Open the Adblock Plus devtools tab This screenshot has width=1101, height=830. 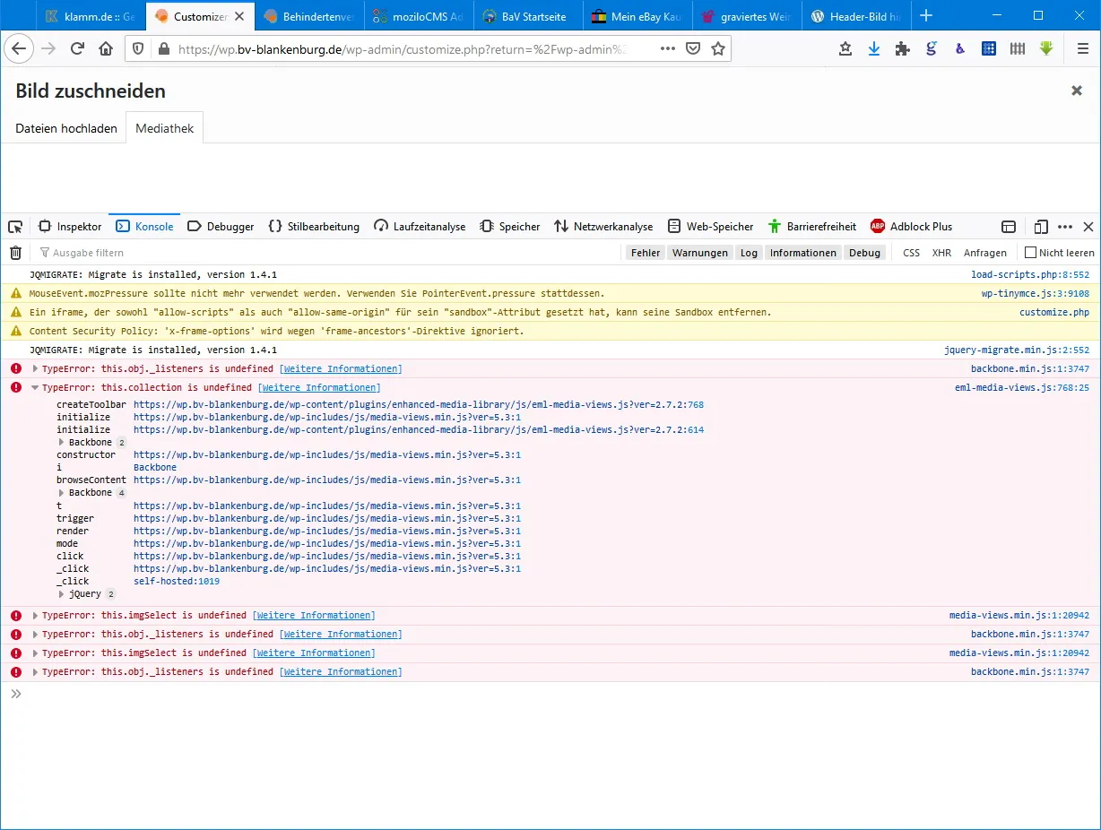[x=912, y=227]
